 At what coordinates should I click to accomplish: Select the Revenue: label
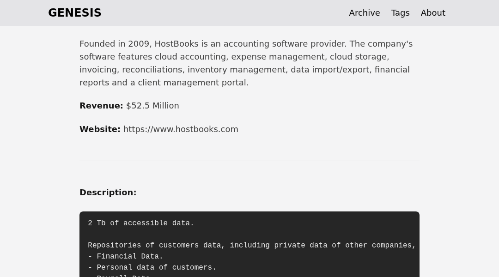tap(101, 106)
